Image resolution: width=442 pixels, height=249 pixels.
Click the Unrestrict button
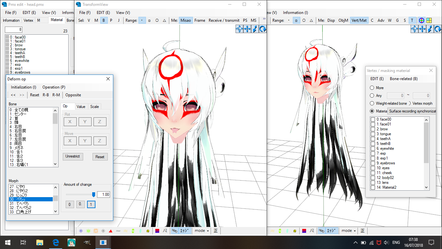click(x=73, y=156)
